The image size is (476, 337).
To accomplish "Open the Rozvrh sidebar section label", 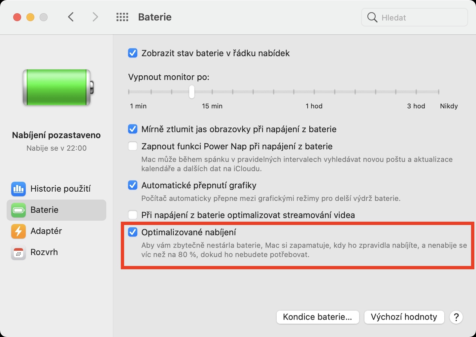I will click(x=44, y=252).
